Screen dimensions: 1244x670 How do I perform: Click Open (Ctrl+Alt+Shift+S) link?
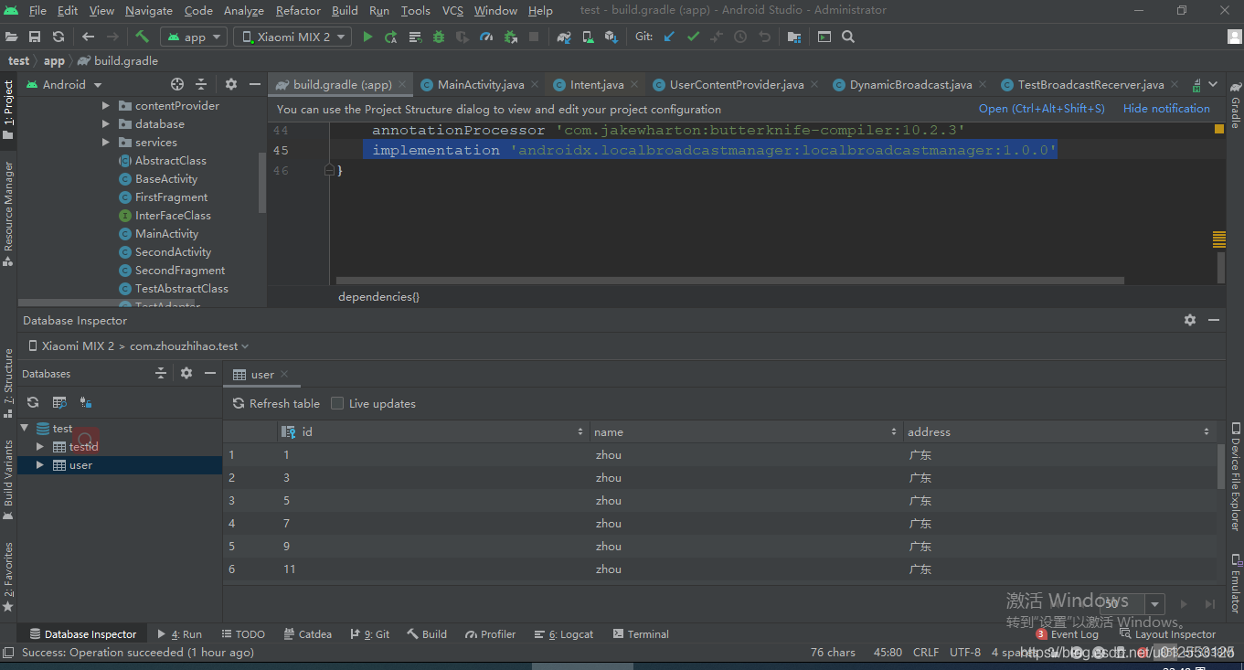click(1041, 108)
